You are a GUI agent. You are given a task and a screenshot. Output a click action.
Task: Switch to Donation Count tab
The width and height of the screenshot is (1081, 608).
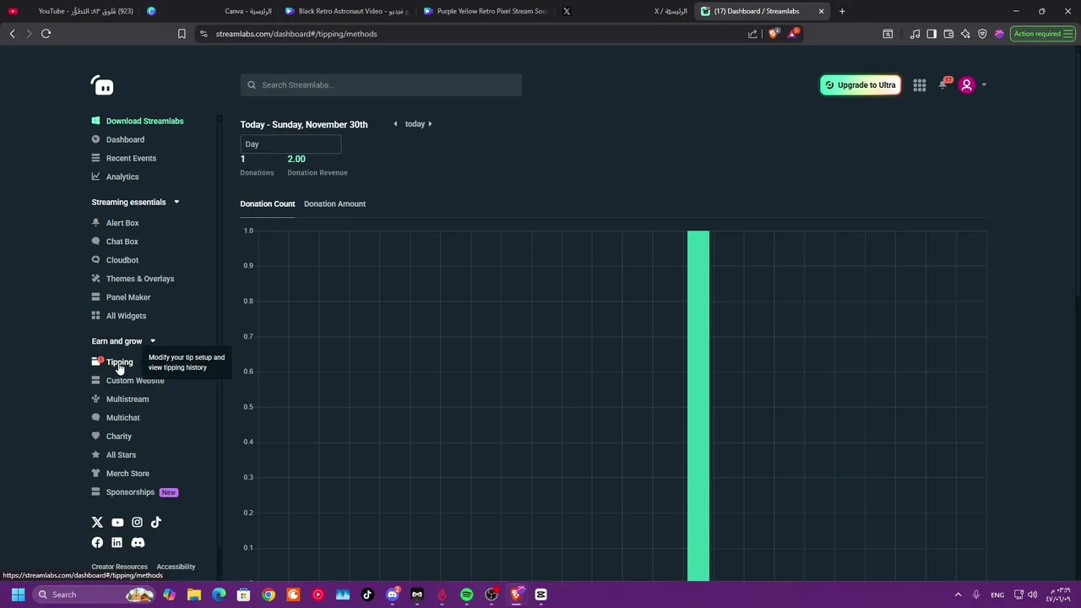pos(267,204)
